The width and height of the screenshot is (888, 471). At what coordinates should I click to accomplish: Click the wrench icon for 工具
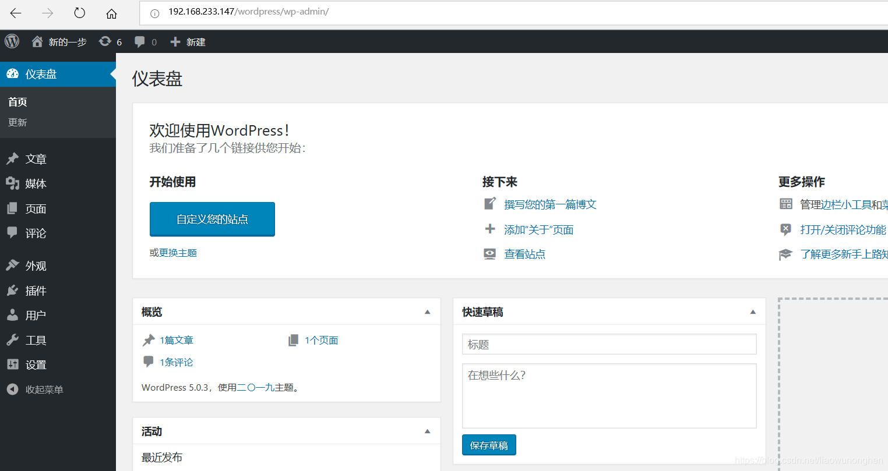pos(12,340)
